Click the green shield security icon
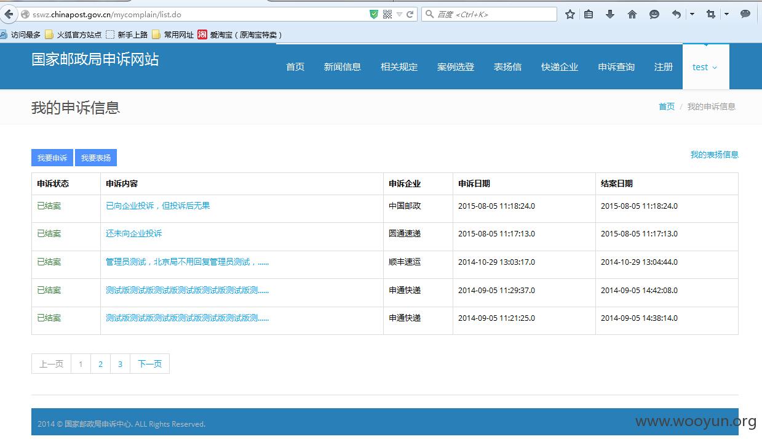 coord(374,14)
